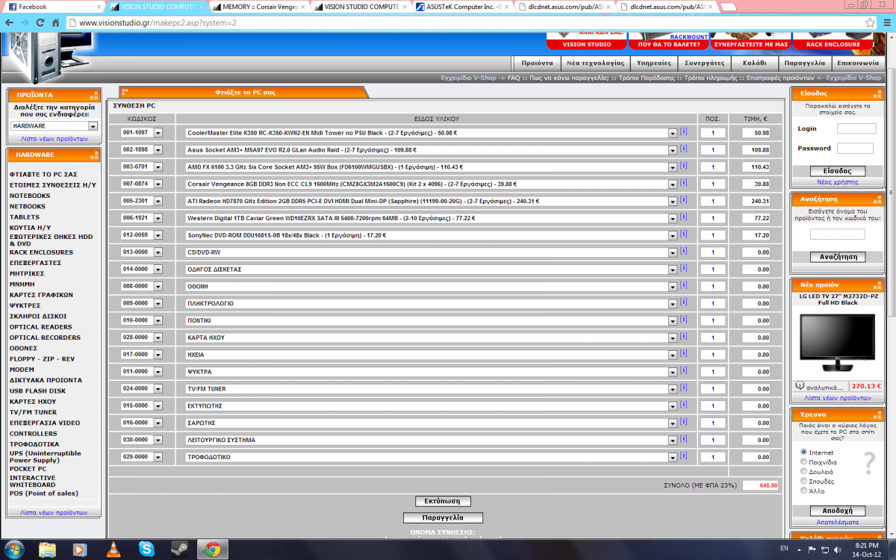Click Παραγγελία button

point(443,517)
